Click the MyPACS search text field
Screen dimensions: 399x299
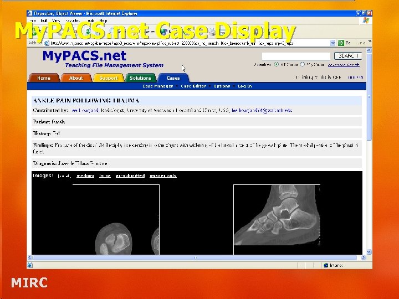tap(296, 56)
